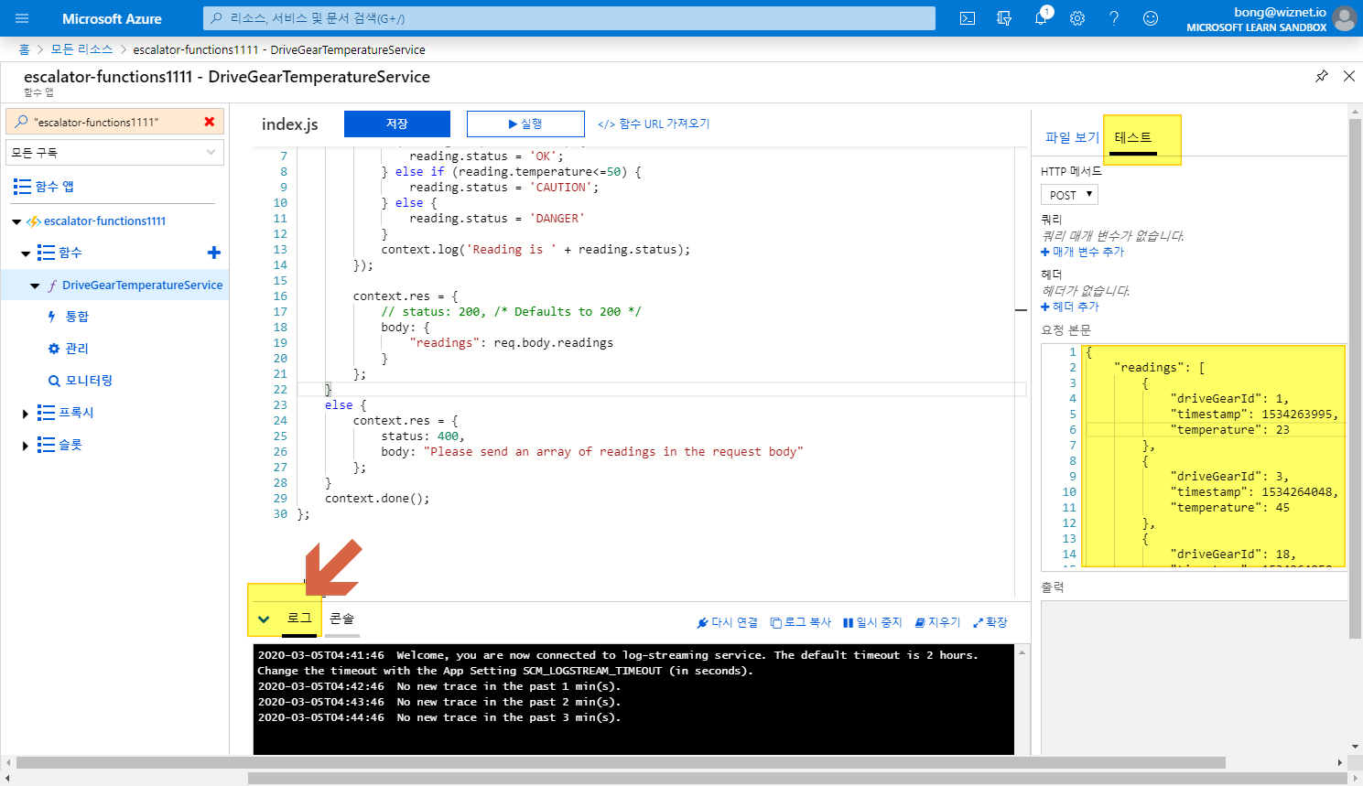
Task: Open the help question mark icon
Action: point(1114,18)
